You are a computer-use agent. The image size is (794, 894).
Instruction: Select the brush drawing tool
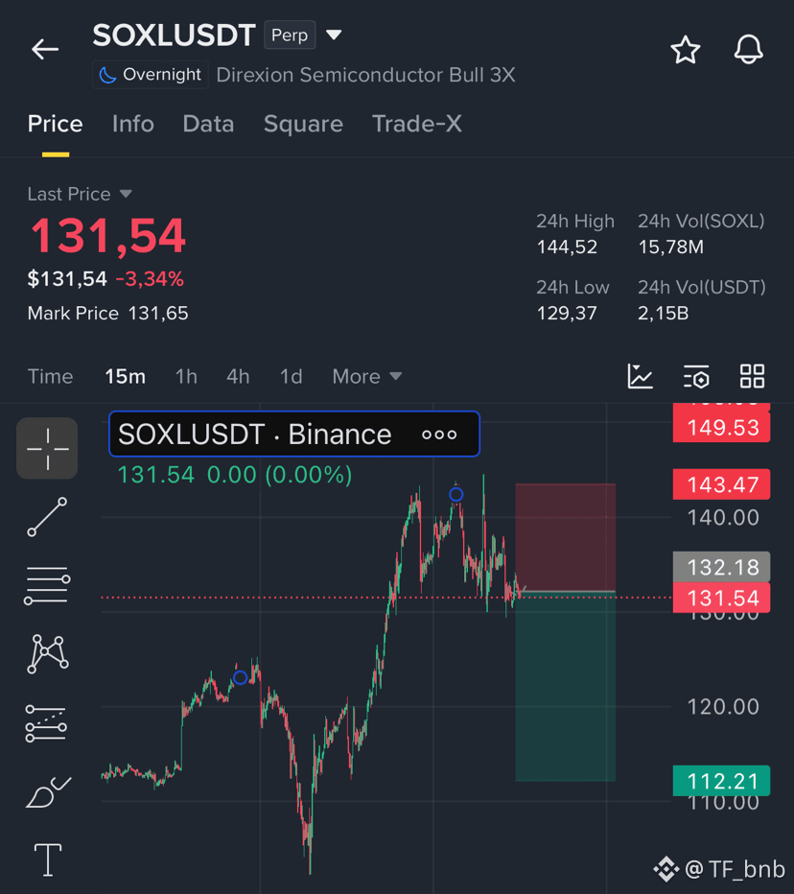point(49,792)
